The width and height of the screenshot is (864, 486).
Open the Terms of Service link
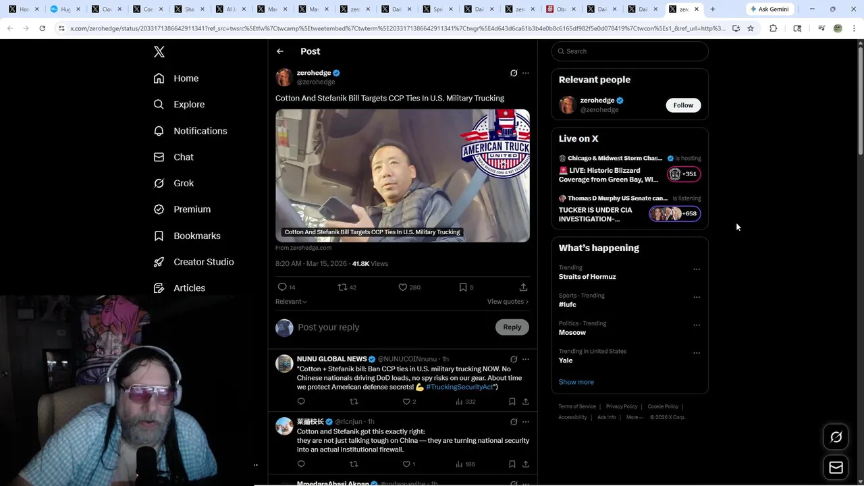[577, 406]
